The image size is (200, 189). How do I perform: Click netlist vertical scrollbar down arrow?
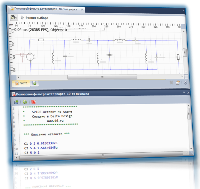191,148
